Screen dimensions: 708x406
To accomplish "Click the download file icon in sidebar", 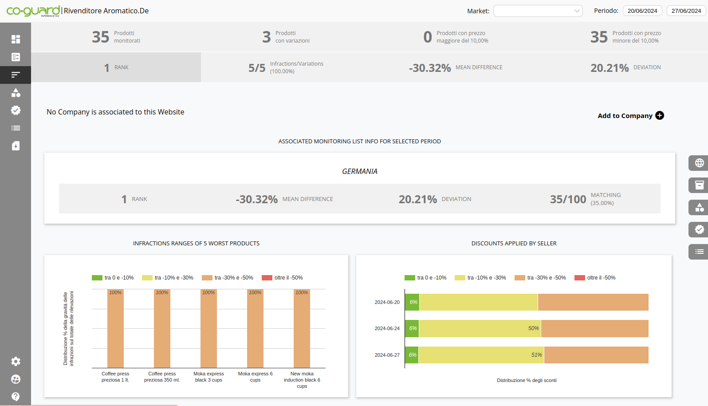I will click(x=16, y=146).
